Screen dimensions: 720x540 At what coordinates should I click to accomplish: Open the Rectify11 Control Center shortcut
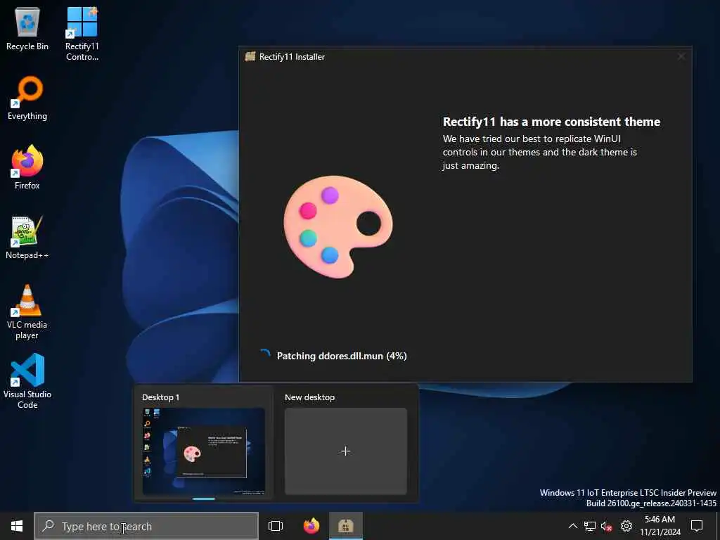click(82, 33)
